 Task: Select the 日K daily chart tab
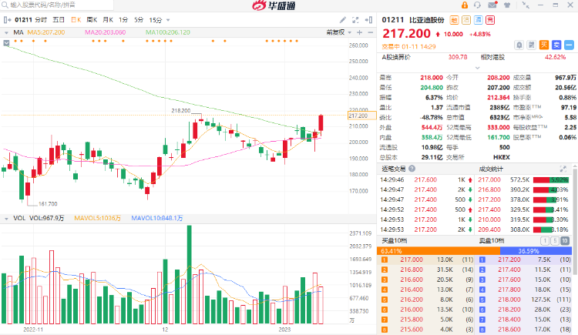coord(76,20)
